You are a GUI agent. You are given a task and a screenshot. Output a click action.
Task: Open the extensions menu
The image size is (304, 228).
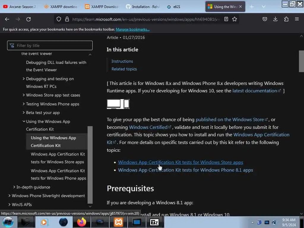coord(286,19)
